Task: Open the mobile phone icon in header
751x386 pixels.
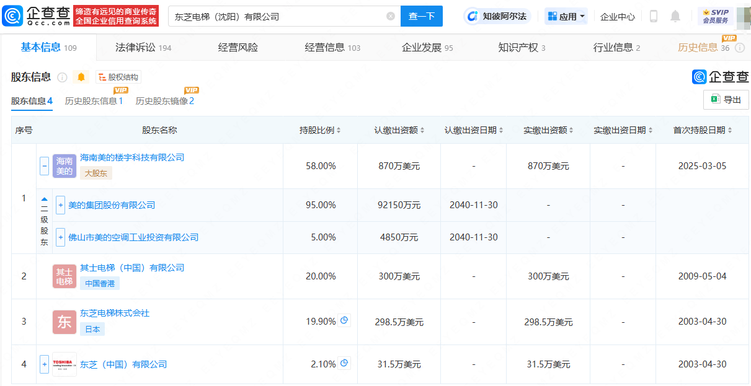Action: 654,16
